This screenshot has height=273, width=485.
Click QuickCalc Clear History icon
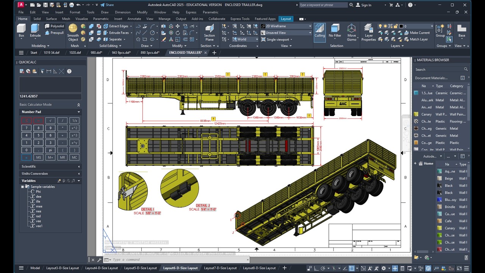pyautogui.click(x=28, y=71)
